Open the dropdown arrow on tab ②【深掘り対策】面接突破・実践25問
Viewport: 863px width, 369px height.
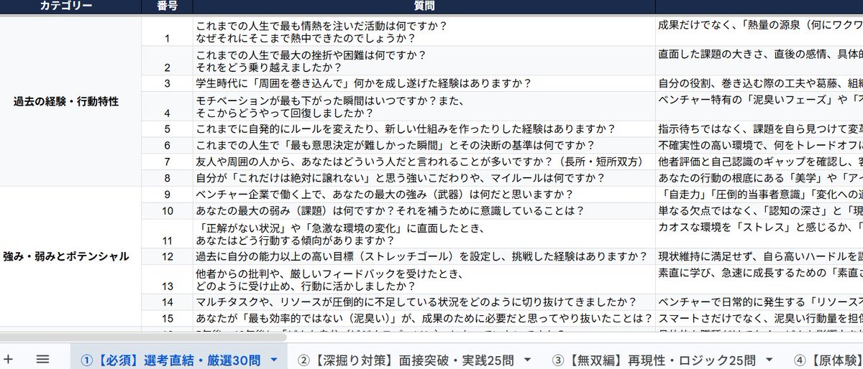528,360
